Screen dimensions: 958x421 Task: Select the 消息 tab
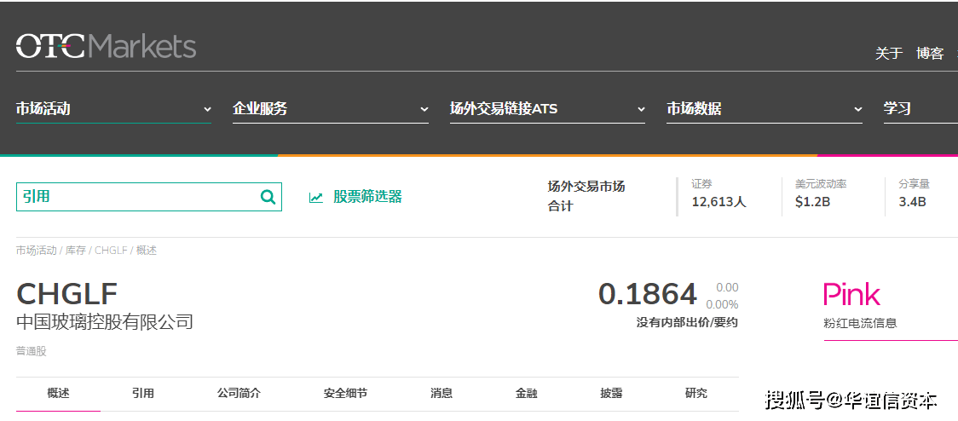441,393
